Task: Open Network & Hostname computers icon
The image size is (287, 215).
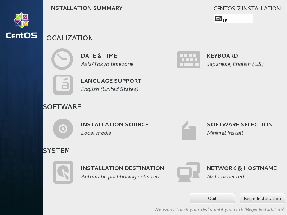Action: click(x=189, y=172)
